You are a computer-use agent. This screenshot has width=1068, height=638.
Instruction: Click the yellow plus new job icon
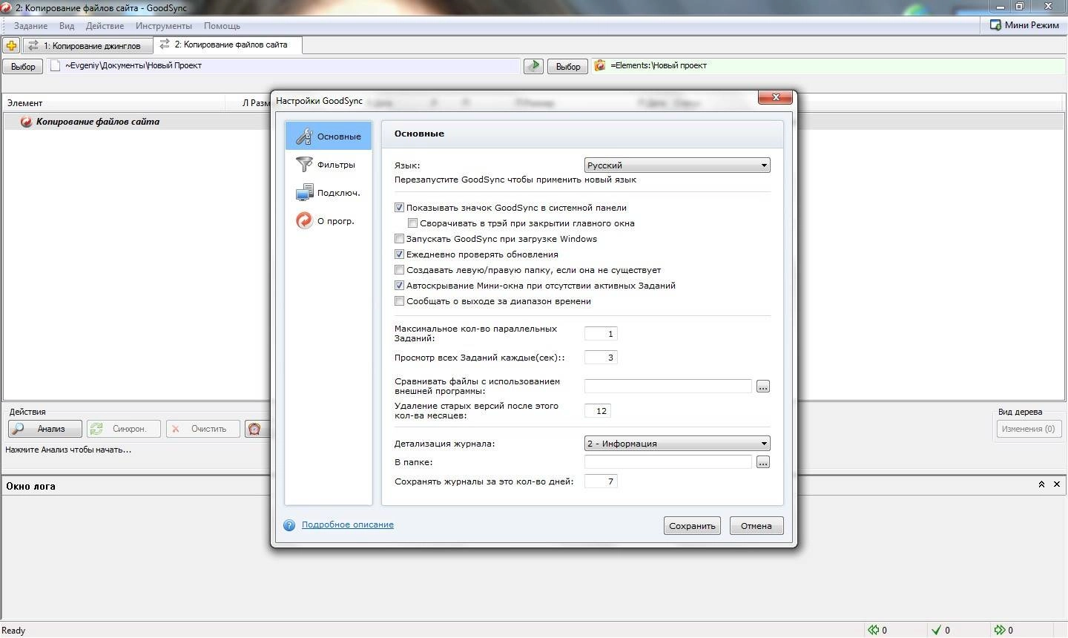[11, 46]
